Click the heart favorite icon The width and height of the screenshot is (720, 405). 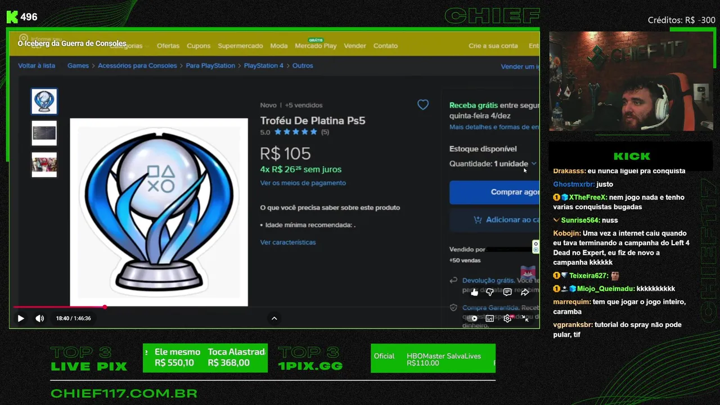coord(423,105)
